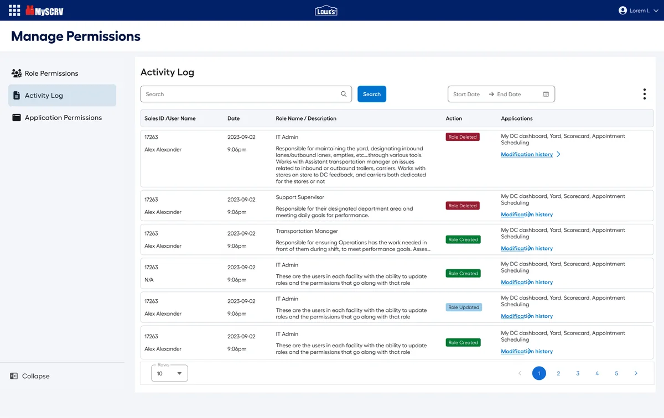Click the Support Supervisor role name
The width and height of the screenshot is (664, 418).
(x=300, y=197)
